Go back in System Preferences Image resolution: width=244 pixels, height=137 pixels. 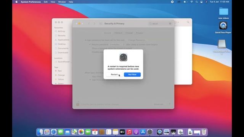(89, 24)
